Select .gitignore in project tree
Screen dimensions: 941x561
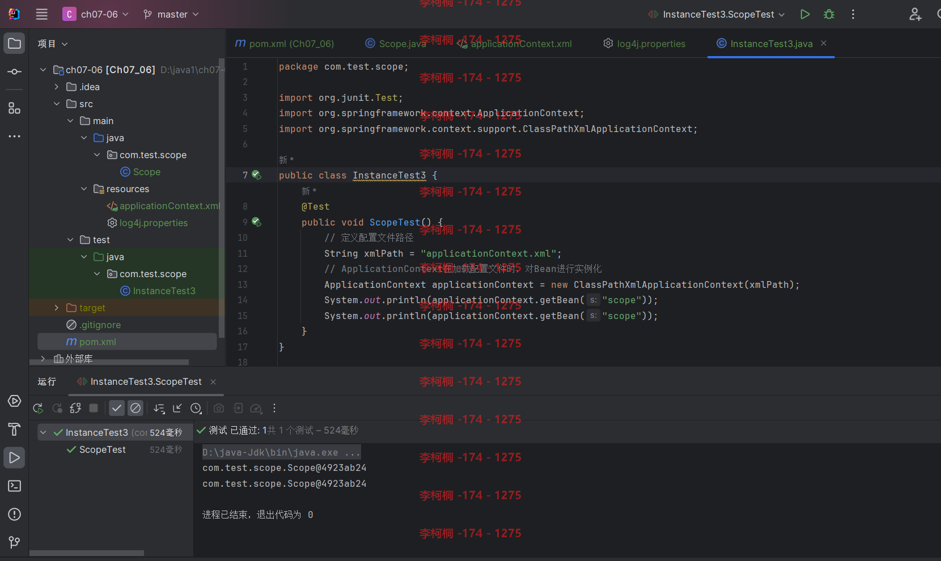point(94,325)
